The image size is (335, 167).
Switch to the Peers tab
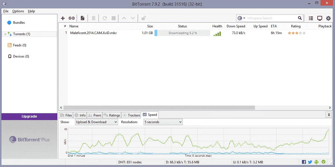click(95, 115)
